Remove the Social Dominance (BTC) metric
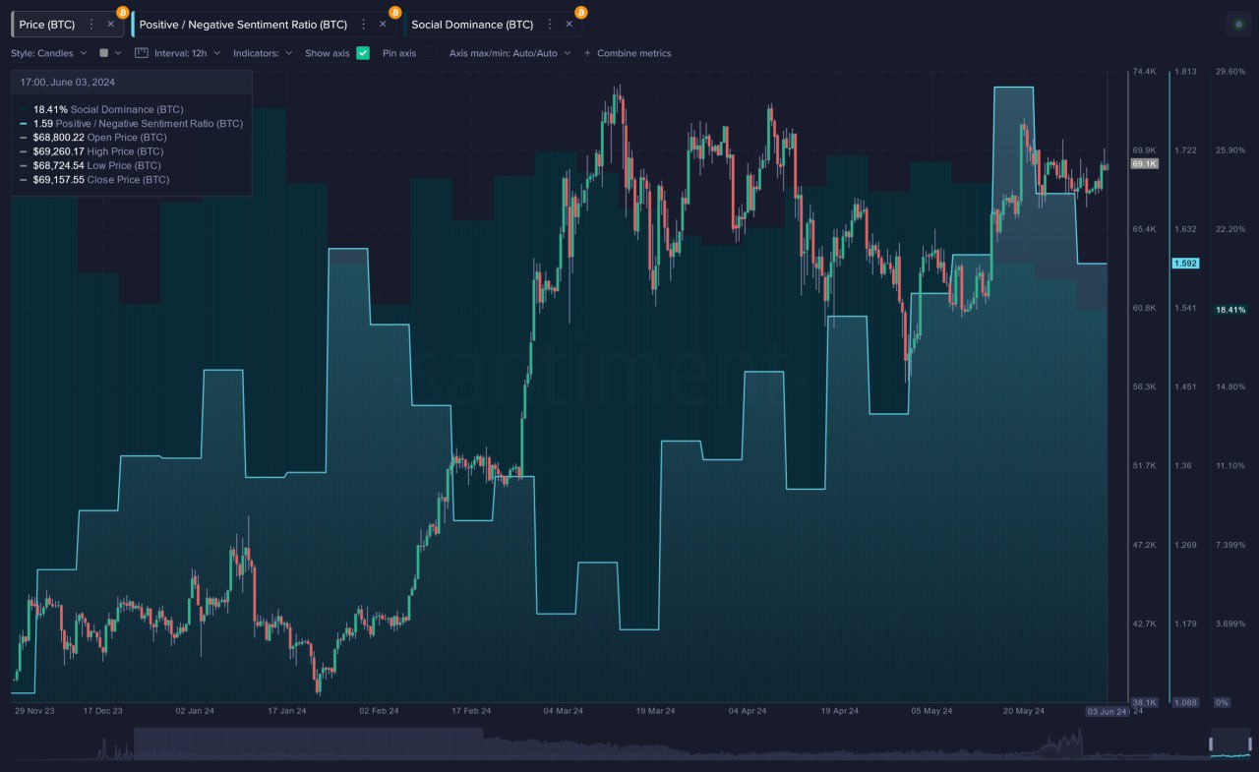This screenshot has height=772, width=1259. point(569,25)
